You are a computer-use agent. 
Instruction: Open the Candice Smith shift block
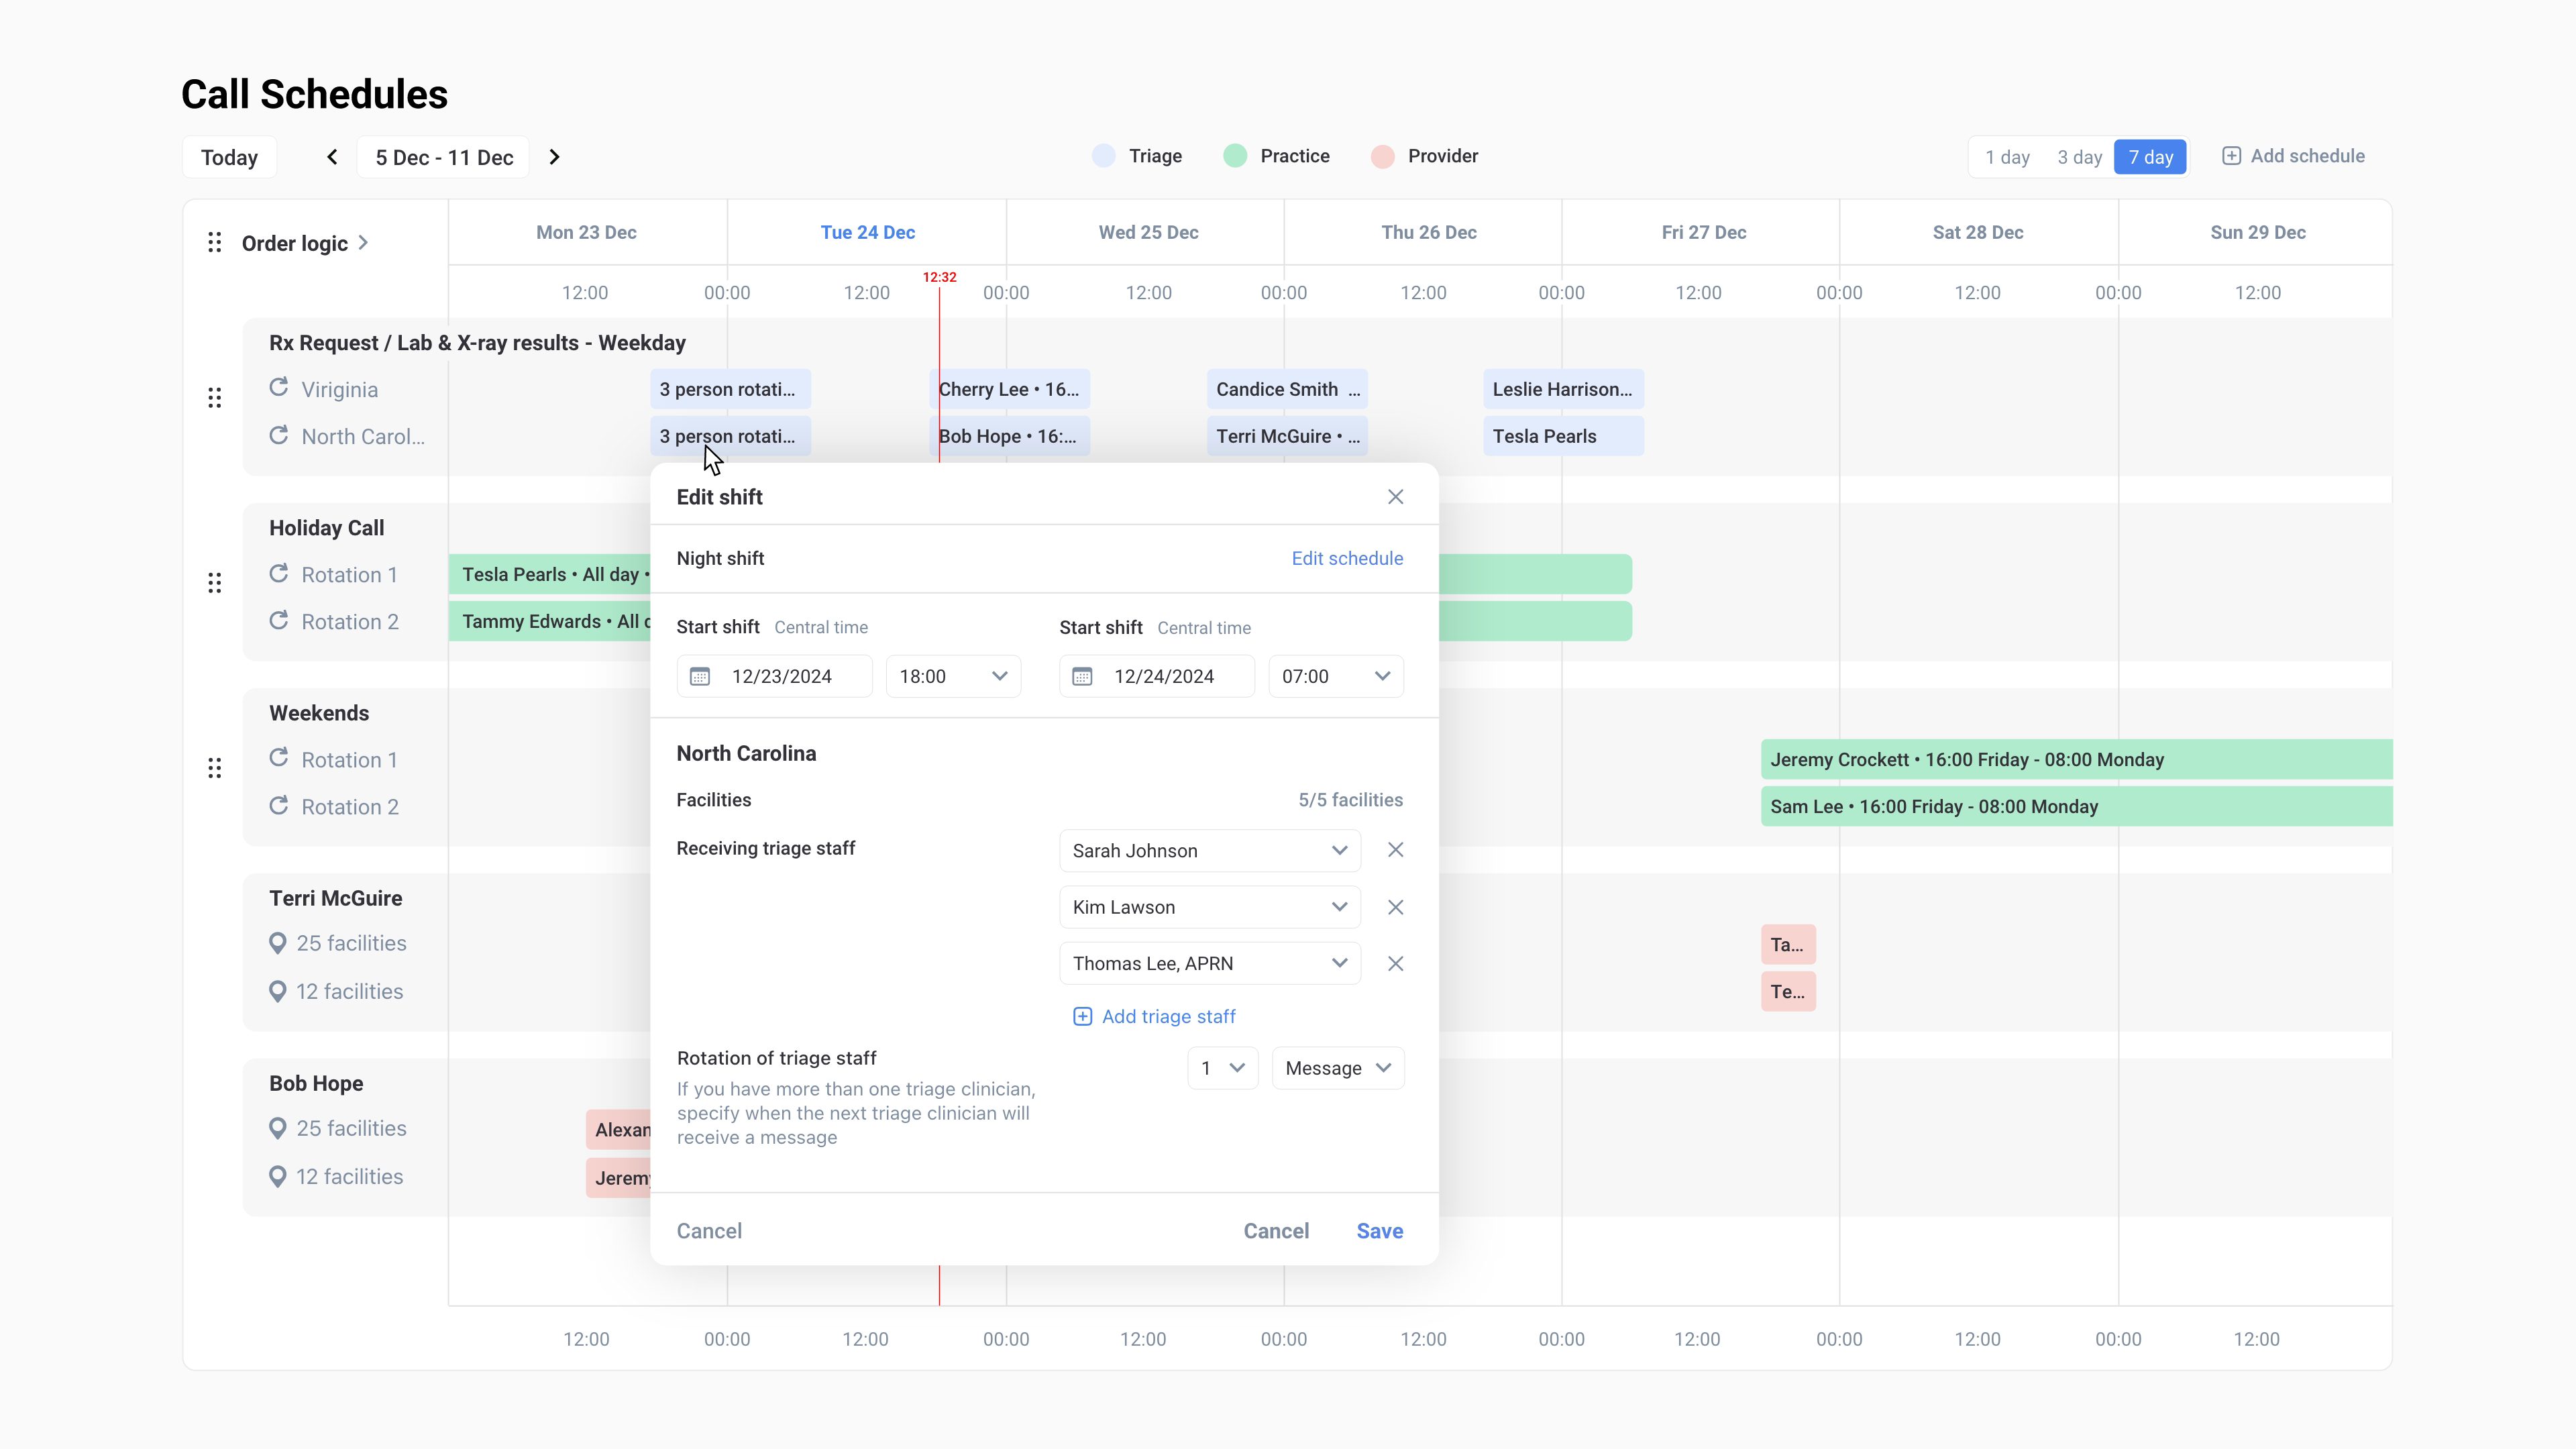point(1287,389)
